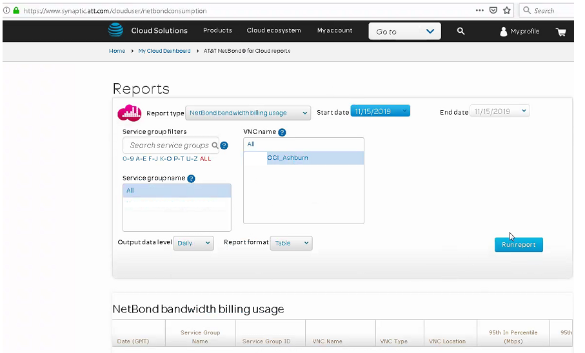Image resolution: width=585 pixels, height=353 pixels.
Task: Open the shopping cart icon
Action: pyautogui.click(x=560, y=32)
